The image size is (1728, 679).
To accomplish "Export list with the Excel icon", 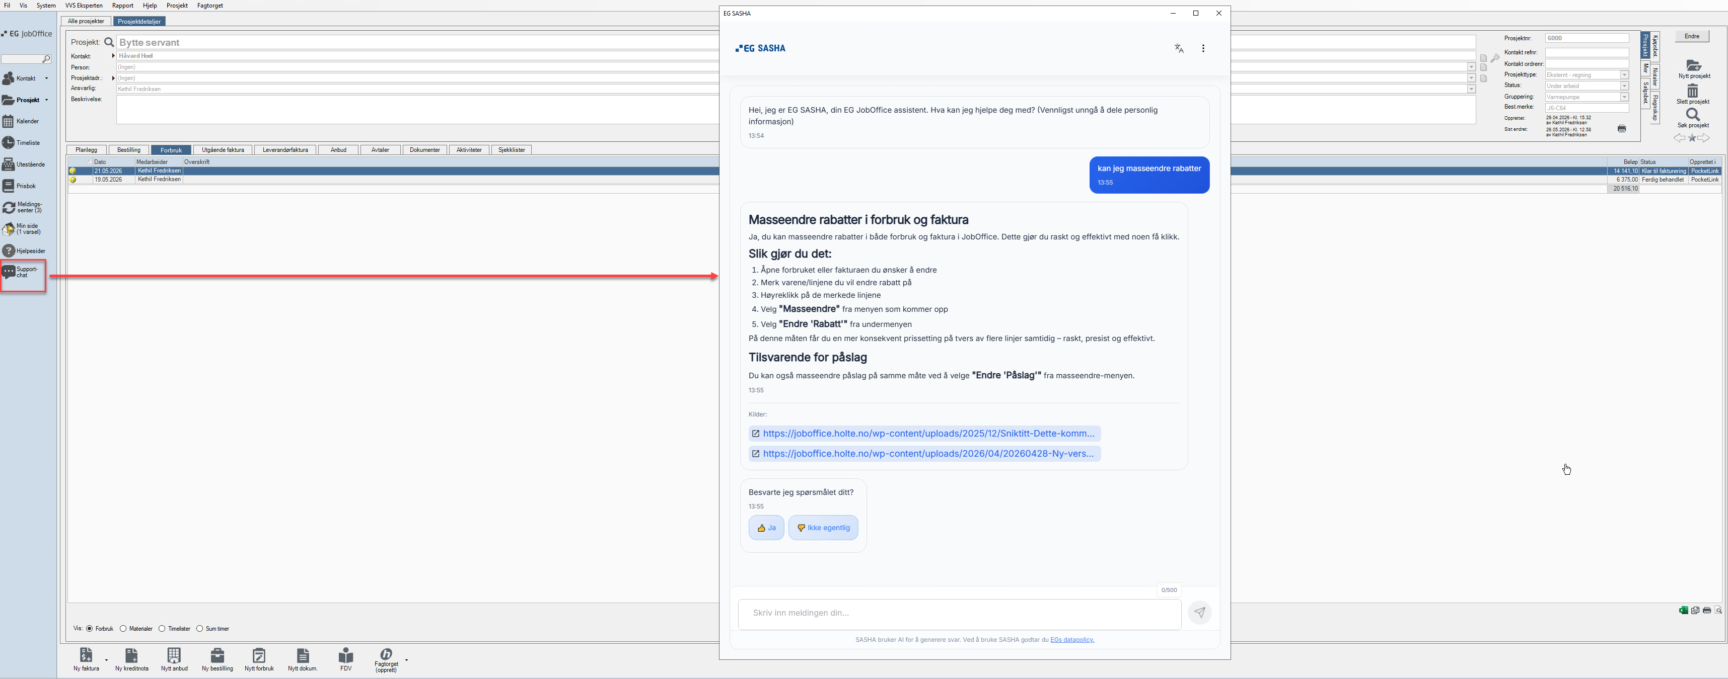I will 1684,610.
